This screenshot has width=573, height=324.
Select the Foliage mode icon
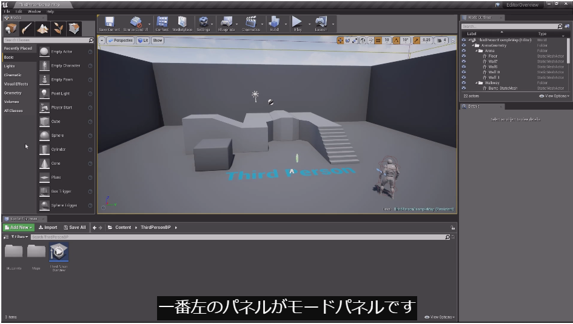58,28
